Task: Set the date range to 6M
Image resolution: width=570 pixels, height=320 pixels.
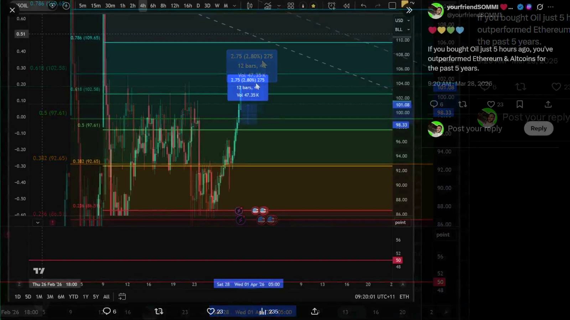Action: click(x=61, y=297)
